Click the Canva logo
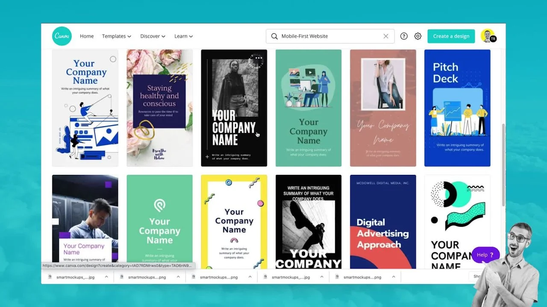 pyautogui.click(x=62, y=36)
